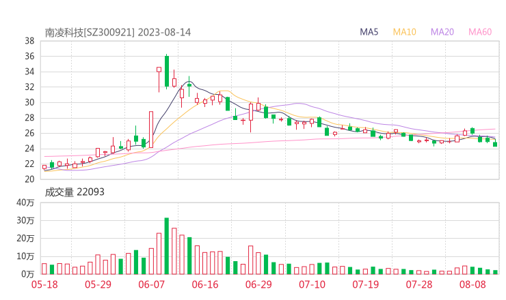
Task: Click the 06-07 date axis label
Action: click(151, 284)
